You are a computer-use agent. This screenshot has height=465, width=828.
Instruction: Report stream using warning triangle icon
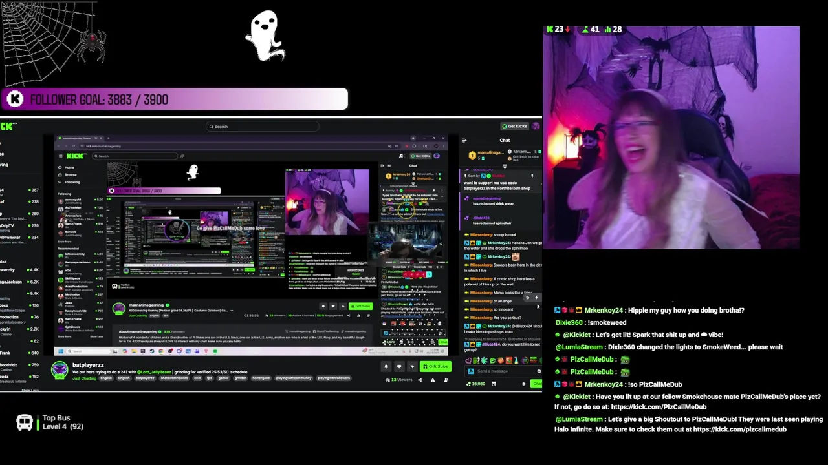click(433, 380)
